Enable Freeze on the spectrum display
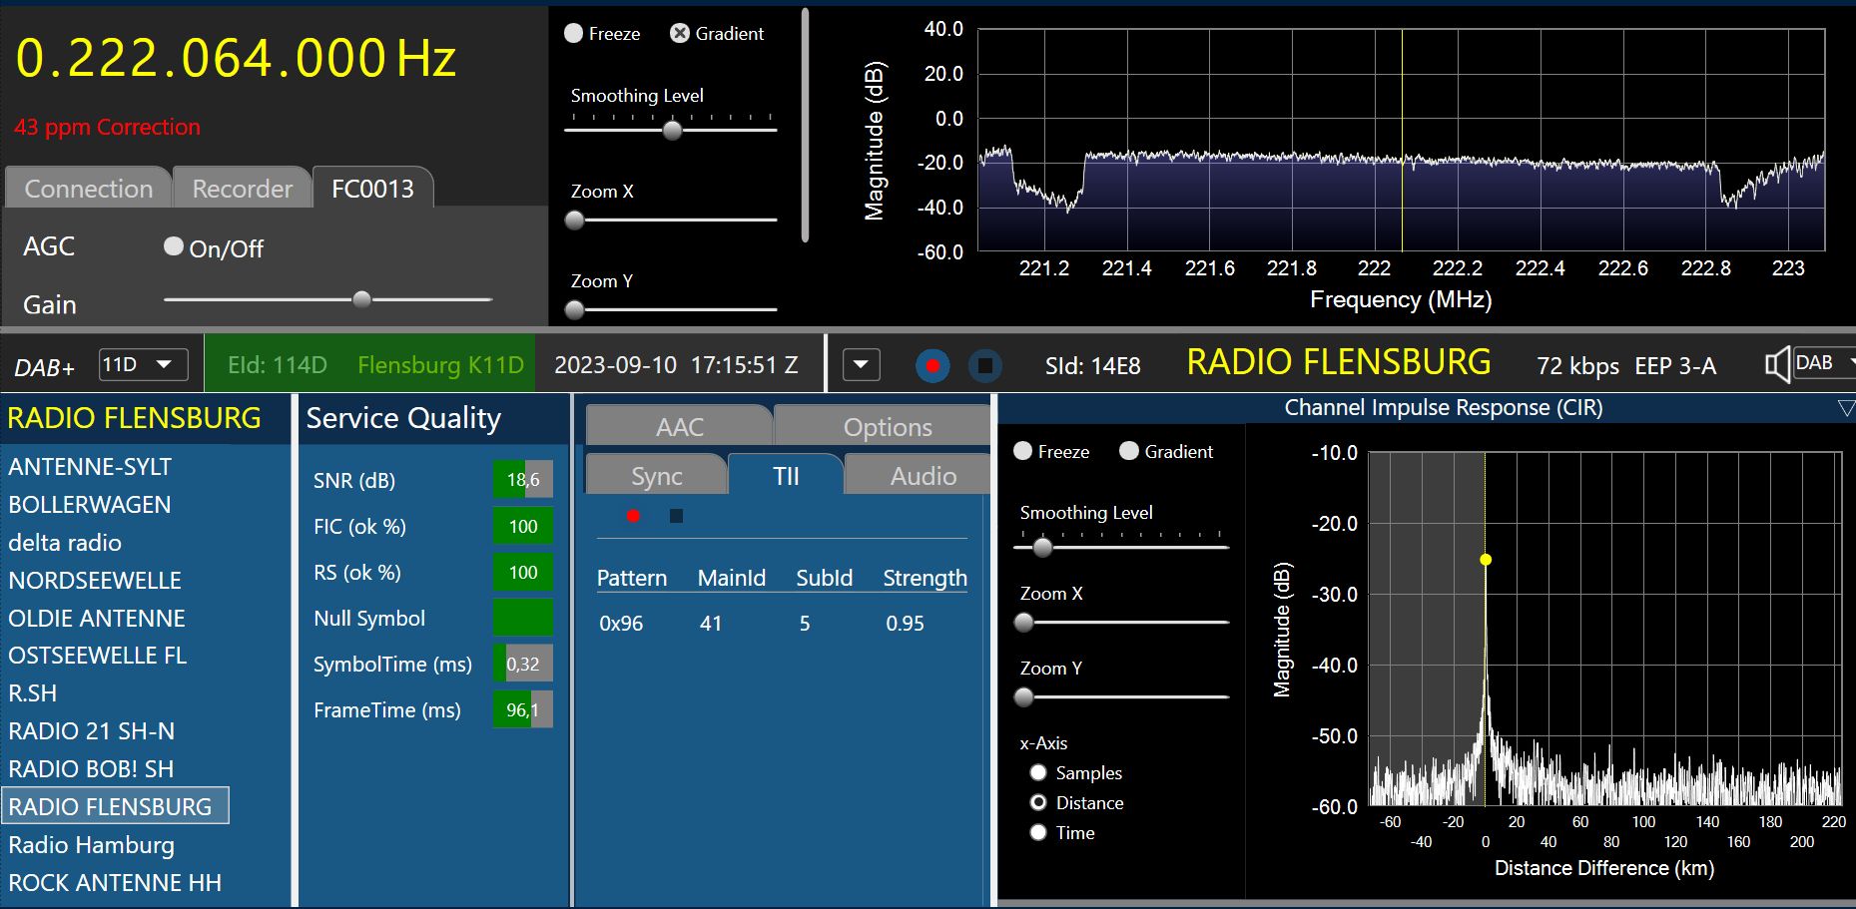1856x909 pixels. [574, 33]
